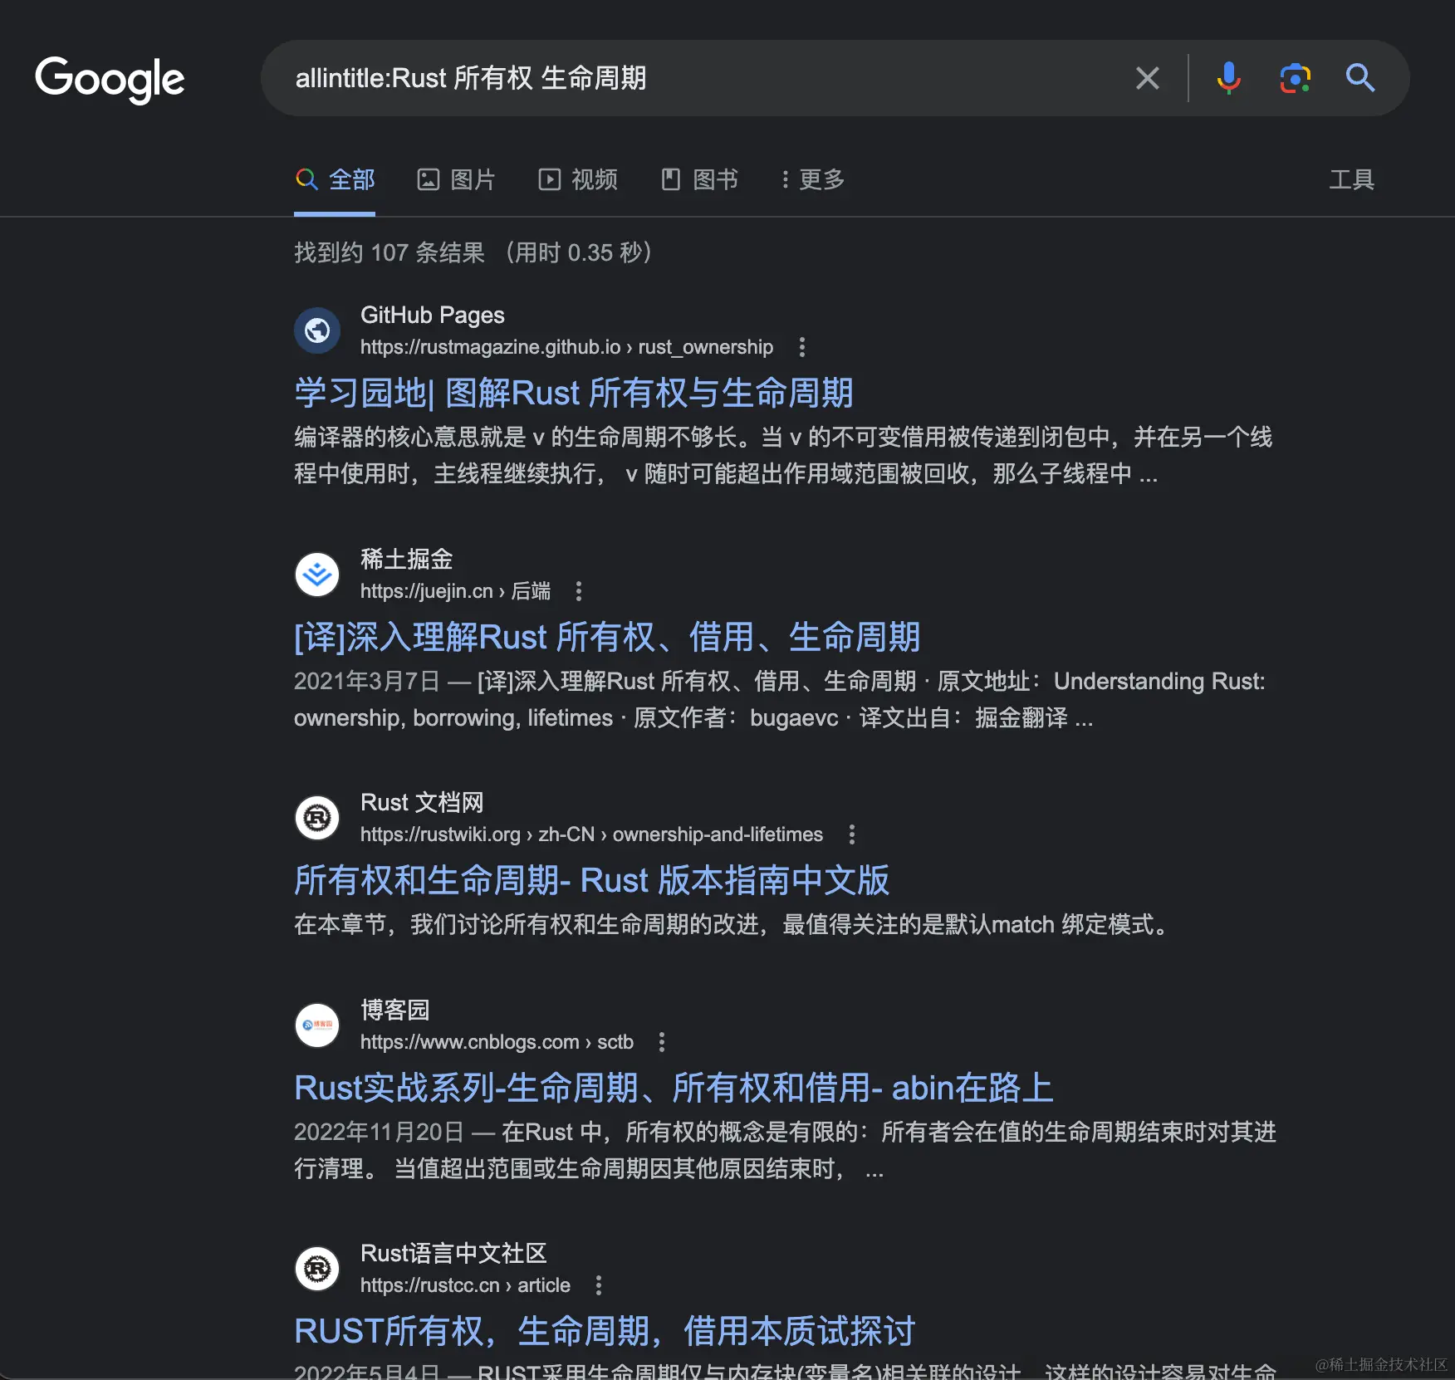1455x1380 pixels.
Task: Click the 稀土掘金 site name
Action: pos(407,559)
